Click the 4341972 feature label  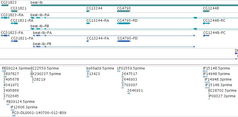tap(11, 85)
